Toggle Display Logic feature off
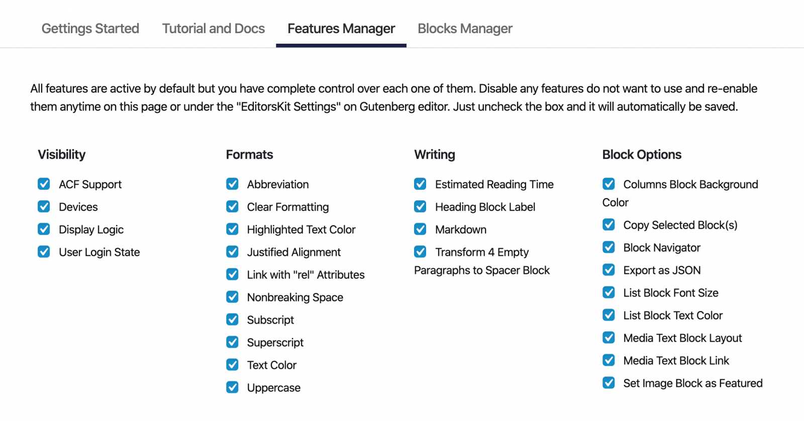This screenshot has height=421, width=804. pyautogui.click(x=44, y=229)
